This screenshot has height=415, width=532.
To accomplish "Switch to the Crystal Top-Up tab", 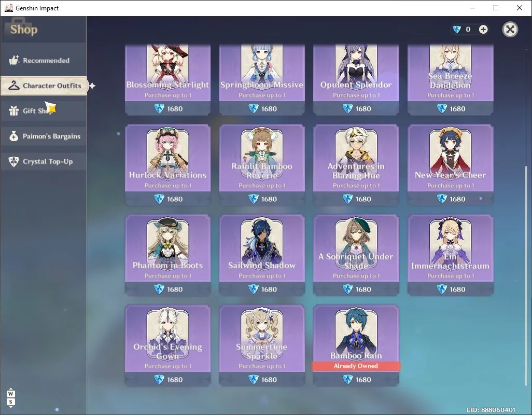I will tap(44, 161).
